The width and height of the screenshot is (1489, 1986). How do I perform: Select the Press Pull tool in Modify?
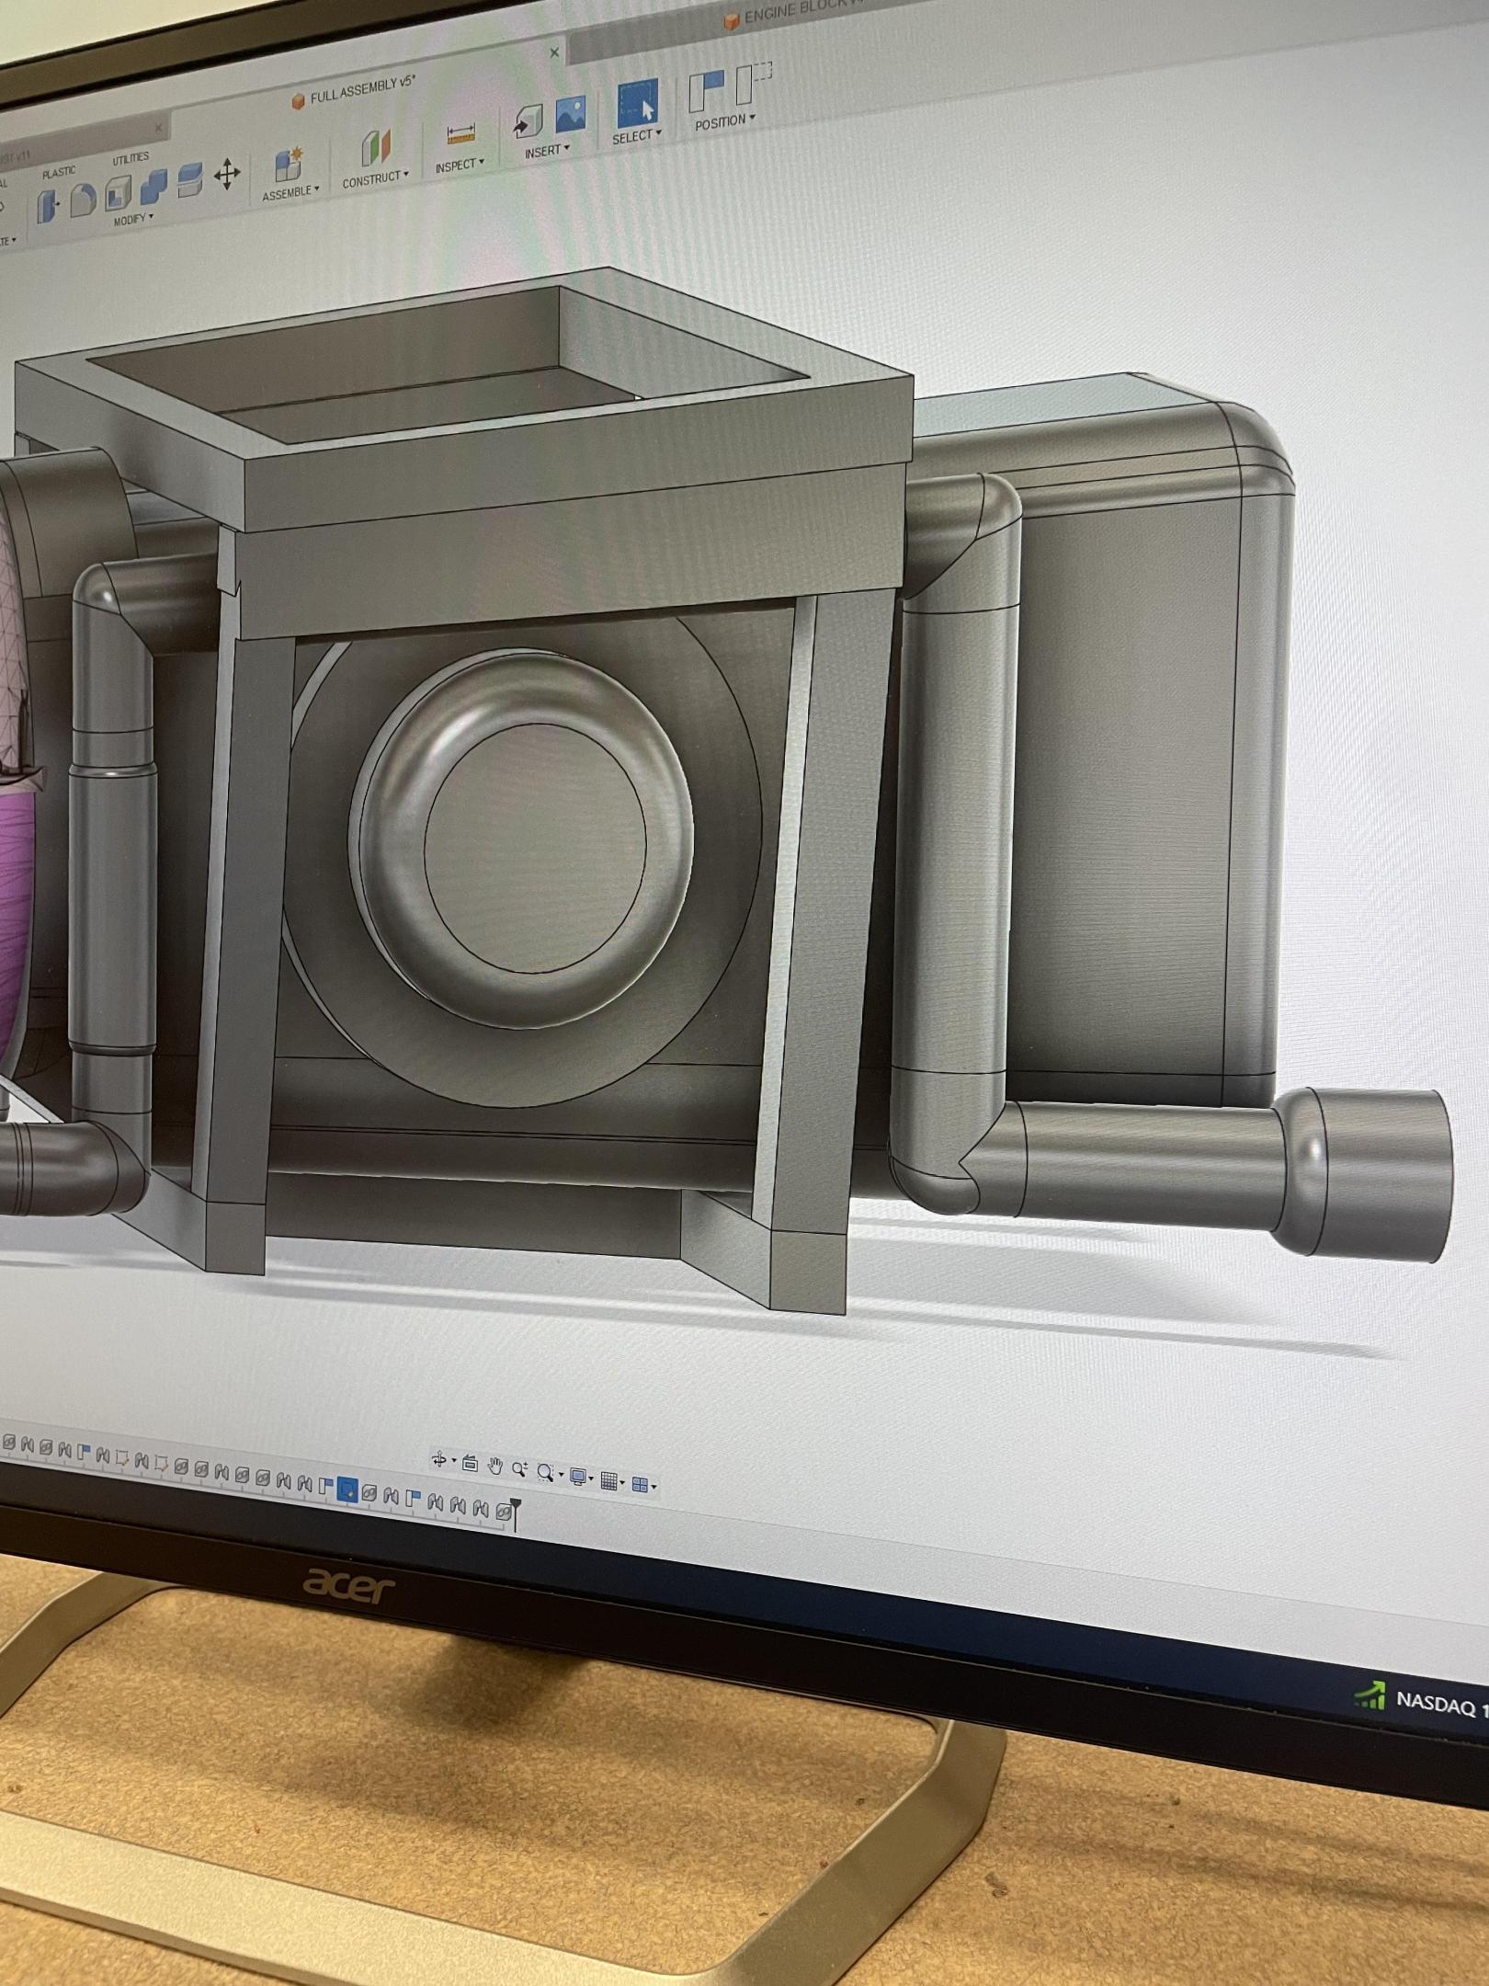pos(48,205)
